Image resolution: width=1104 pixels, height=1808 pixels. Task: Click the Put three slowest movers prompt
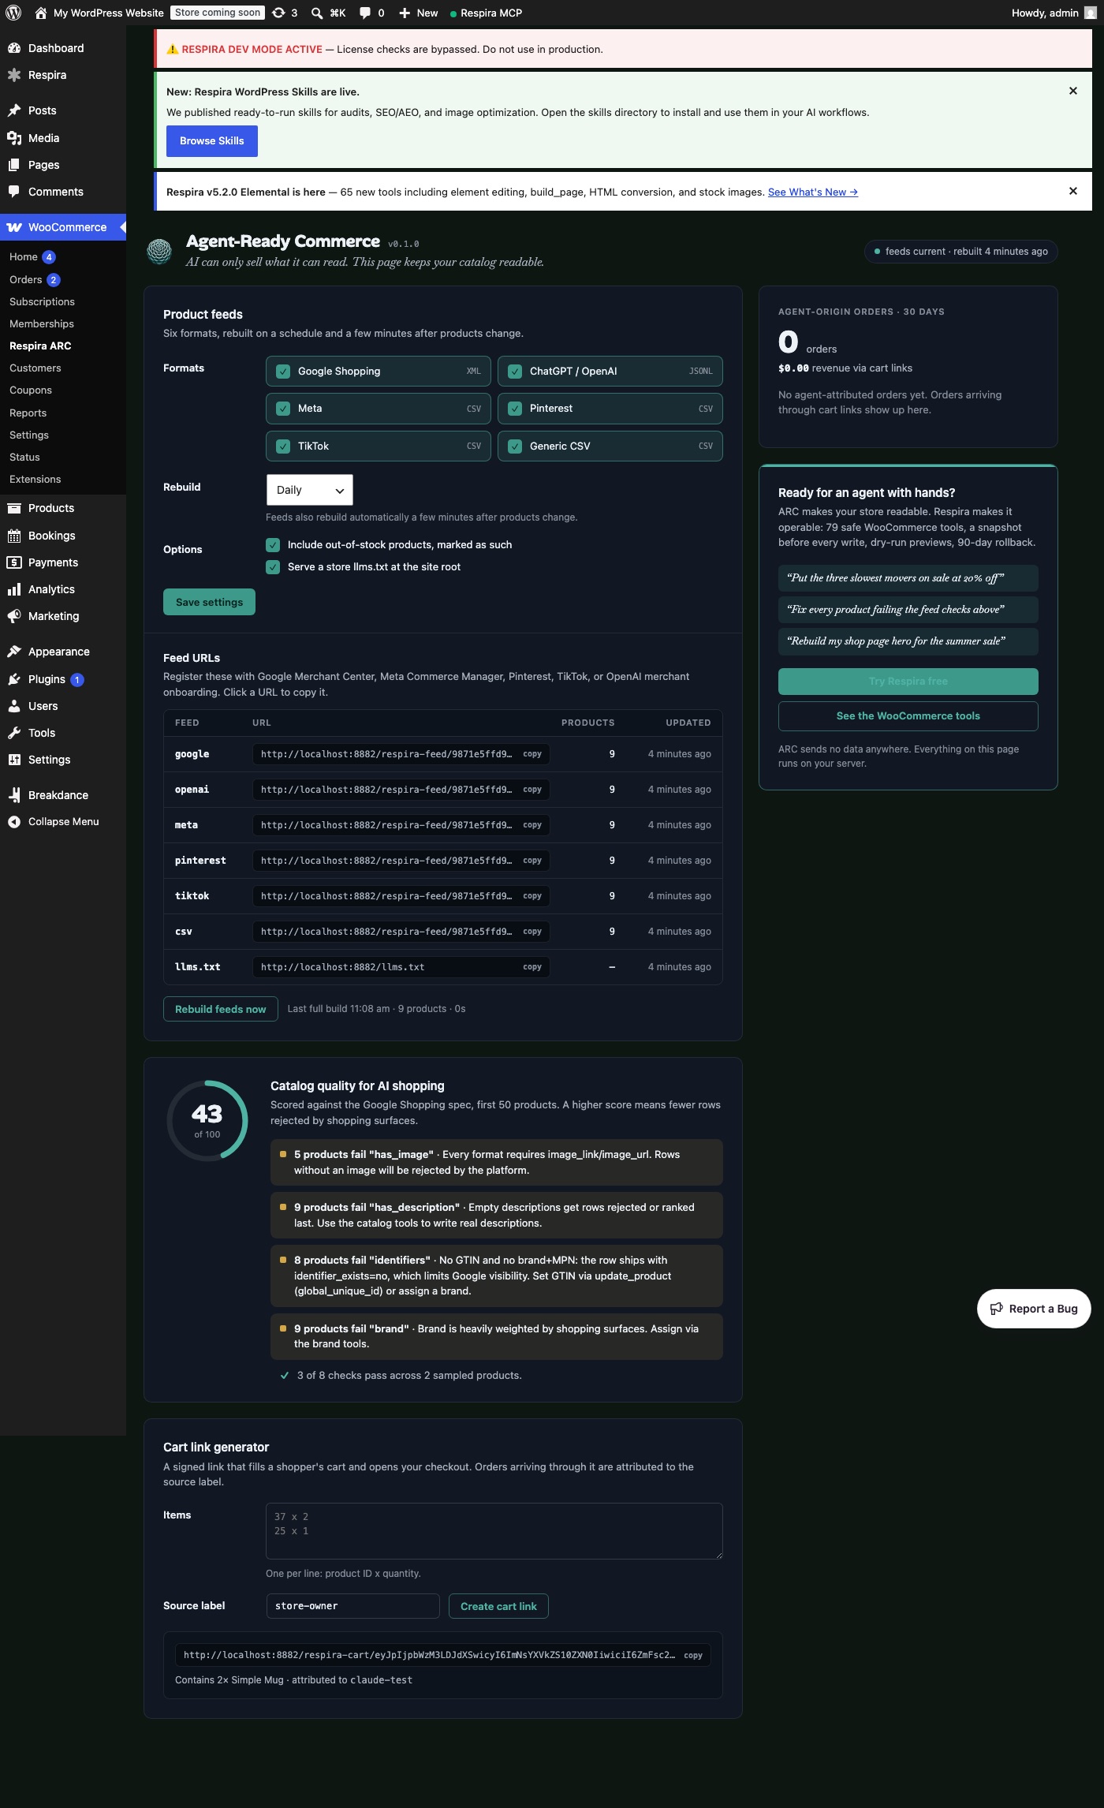tap(908, 578)
